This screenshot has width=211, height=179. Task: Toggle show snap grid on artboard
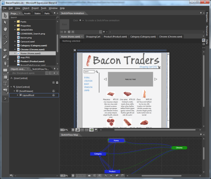point(82,130)
